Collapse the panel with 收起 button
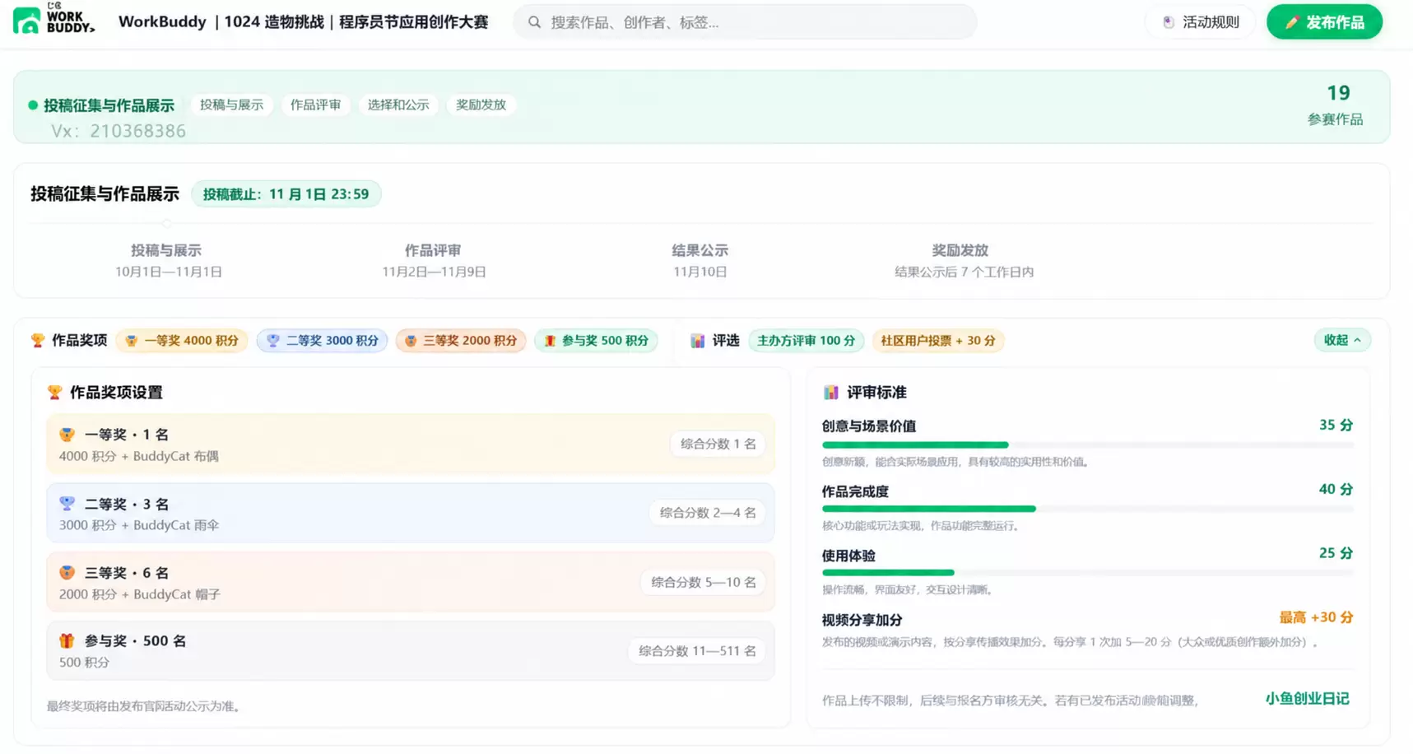The height and width of the screenshot is (754, 1413). (x=1342, y=340)
